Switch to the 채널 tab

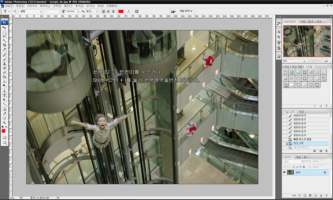pos(299,157)
